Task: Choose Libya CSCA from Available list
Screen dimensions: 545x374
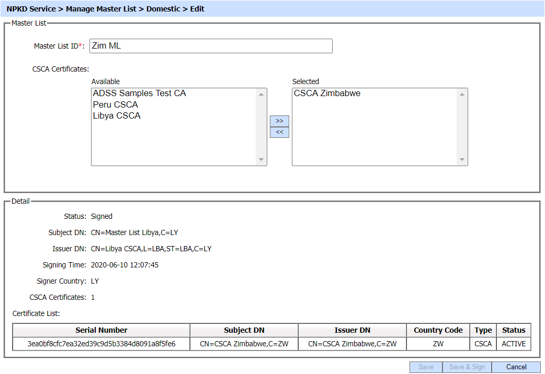Action: coord(117,116)
